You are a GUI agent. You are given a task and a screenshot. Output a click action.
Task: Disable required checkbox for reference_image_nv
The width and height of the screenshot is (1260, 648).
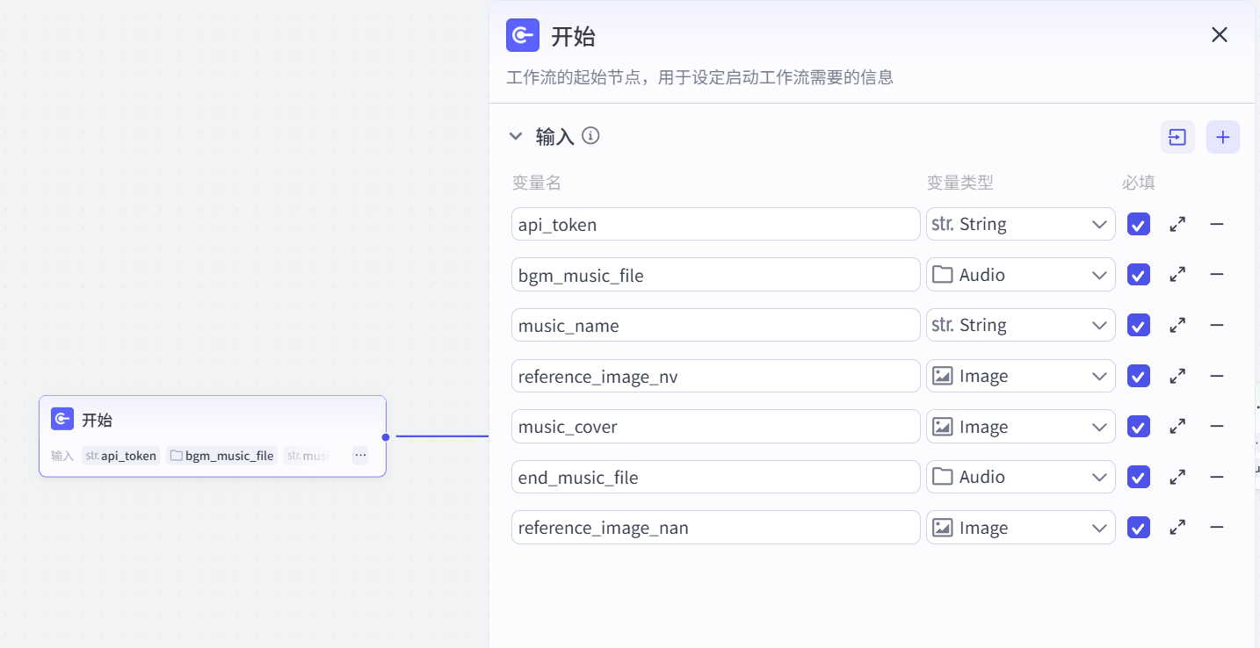[x=1139, y=377]
